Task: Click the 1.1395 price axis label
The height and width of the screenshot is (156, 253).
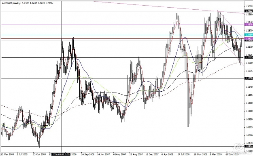Action: pyautogui.click(x=249, y=95)
